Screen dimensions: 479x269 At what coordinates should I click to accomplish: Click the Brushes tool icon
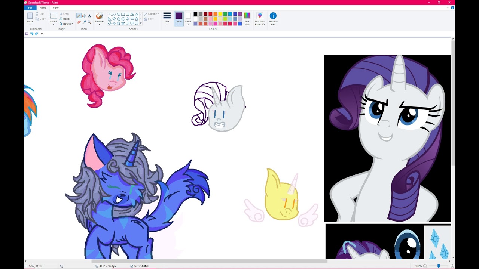pyautogui.click(x=99, y=16)
